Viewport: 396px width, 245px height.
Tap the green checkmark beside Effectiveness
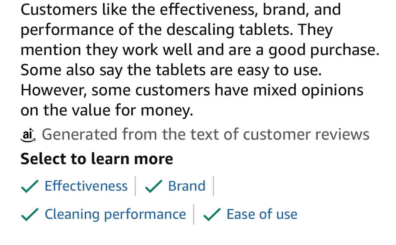click(x=30, y=186)
